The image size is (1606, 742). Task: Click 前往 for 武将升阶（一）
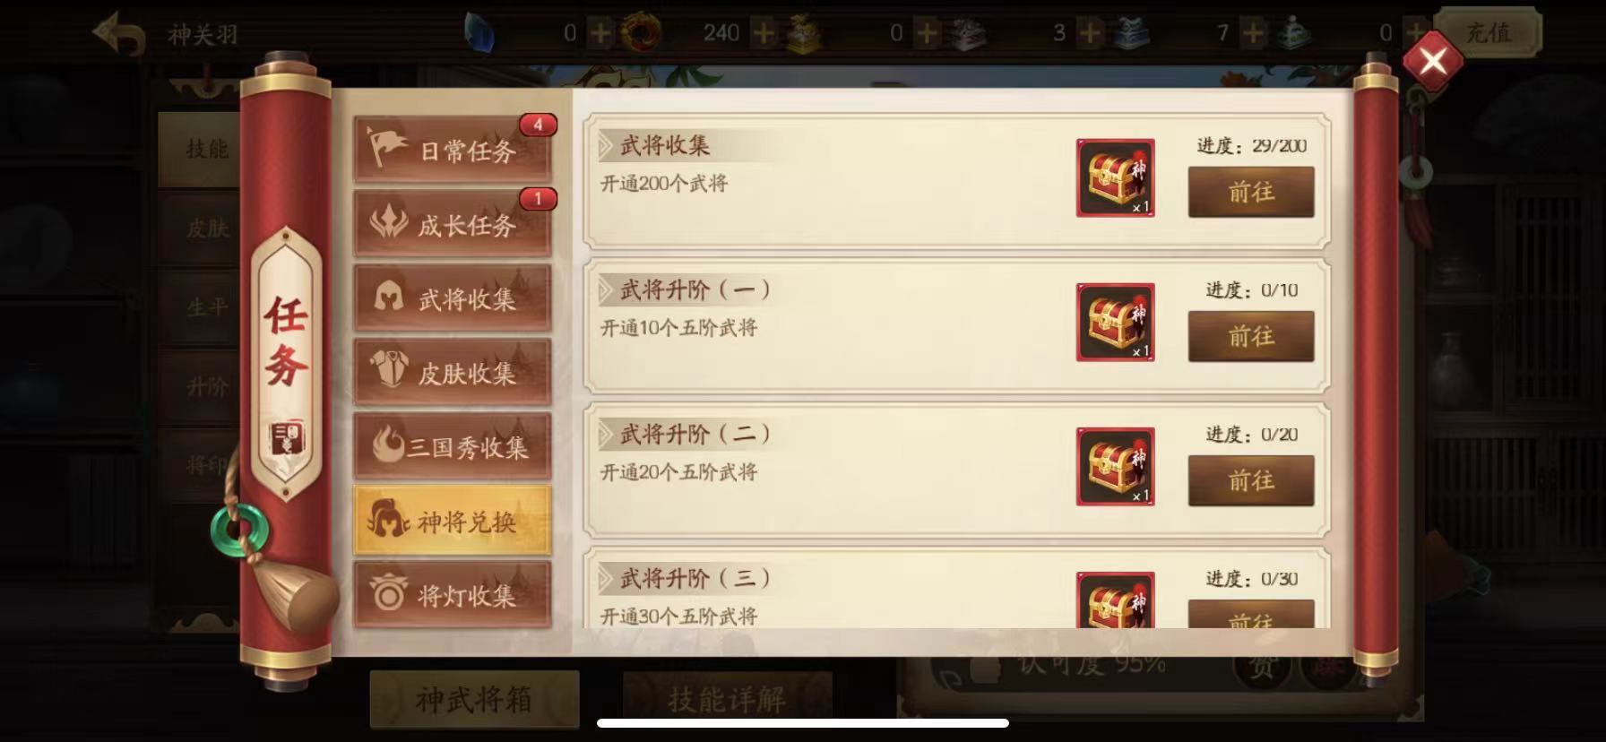point(1251,336)
